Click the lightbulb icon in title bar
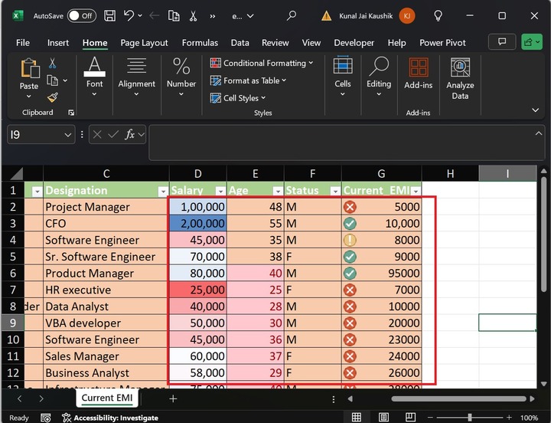 point(439,15)
